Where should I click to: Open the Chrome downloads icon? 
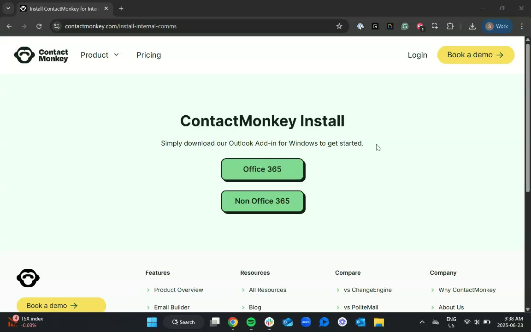[472, 26]
